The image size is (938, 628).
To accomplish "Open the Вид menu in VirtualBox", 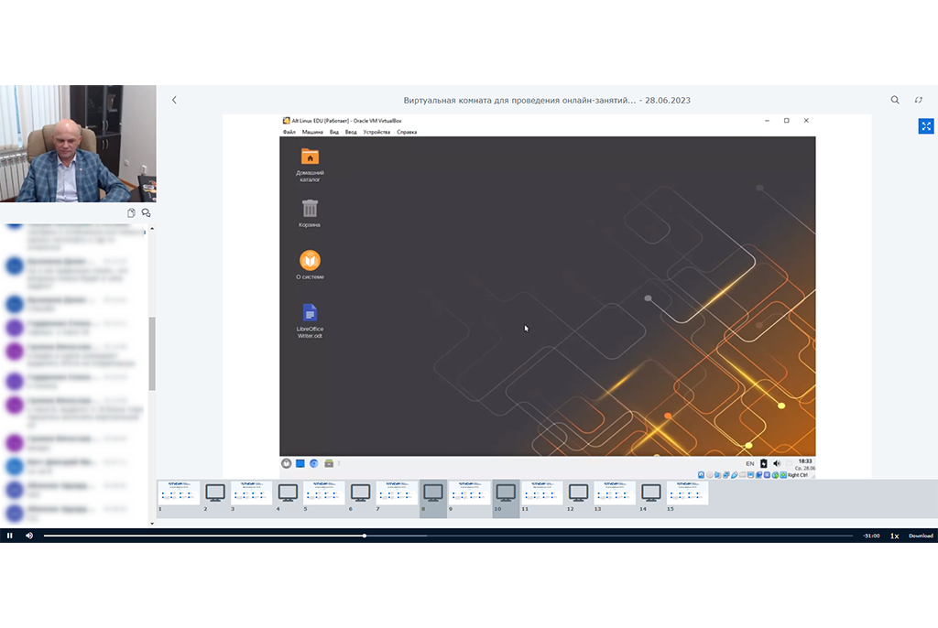I will [334, 132].
